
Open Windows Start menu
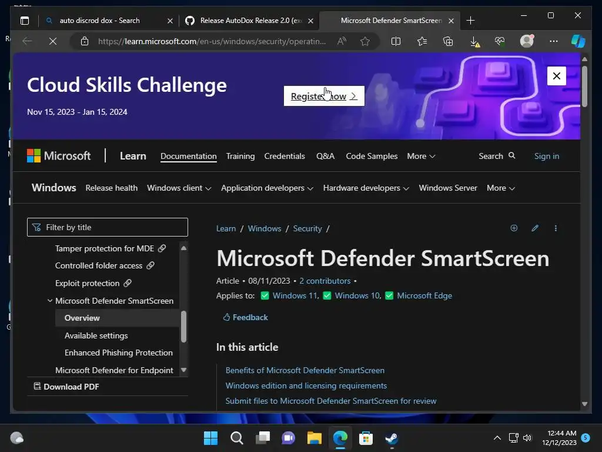pyautogui.click(x=210, y=438)
